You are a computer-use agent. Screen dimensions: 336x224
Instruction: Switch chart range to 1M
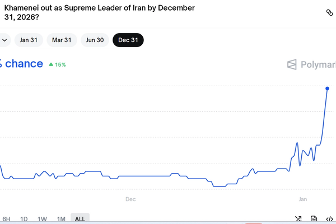[61, 219]
